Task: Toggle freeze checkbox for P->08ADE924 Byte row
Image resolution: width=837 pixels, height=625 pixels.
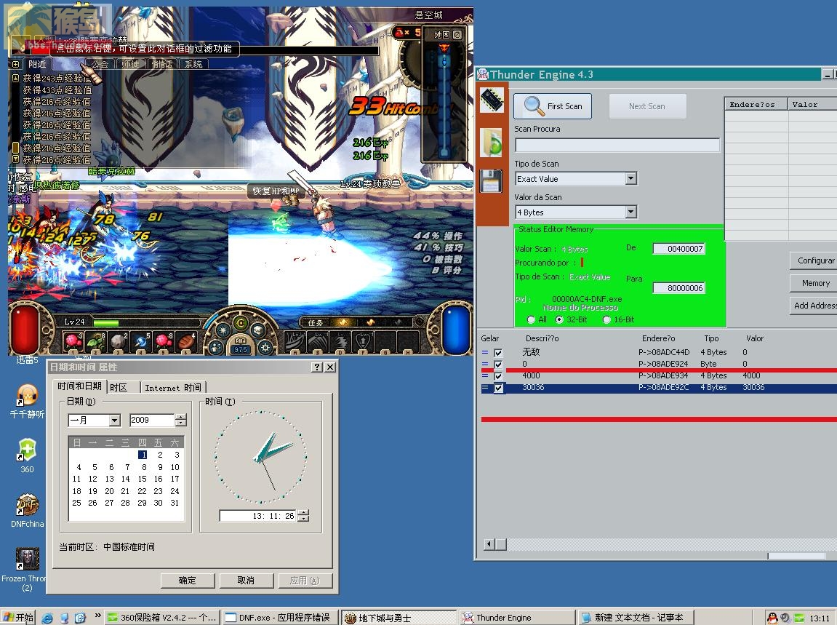Action: 498,365
